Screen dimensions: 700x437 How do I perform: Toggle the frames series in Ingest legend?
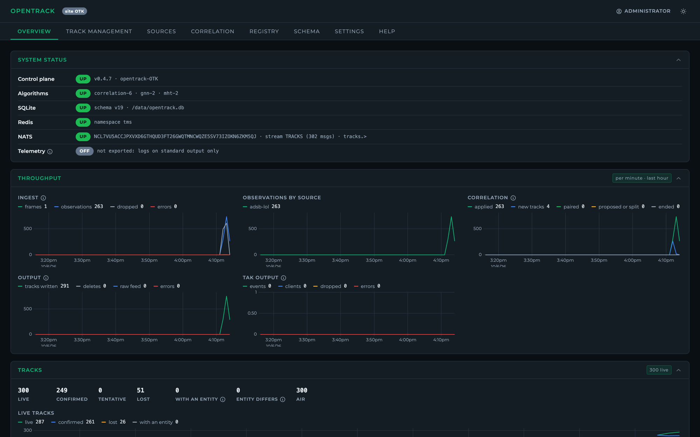tap(33, 207)
